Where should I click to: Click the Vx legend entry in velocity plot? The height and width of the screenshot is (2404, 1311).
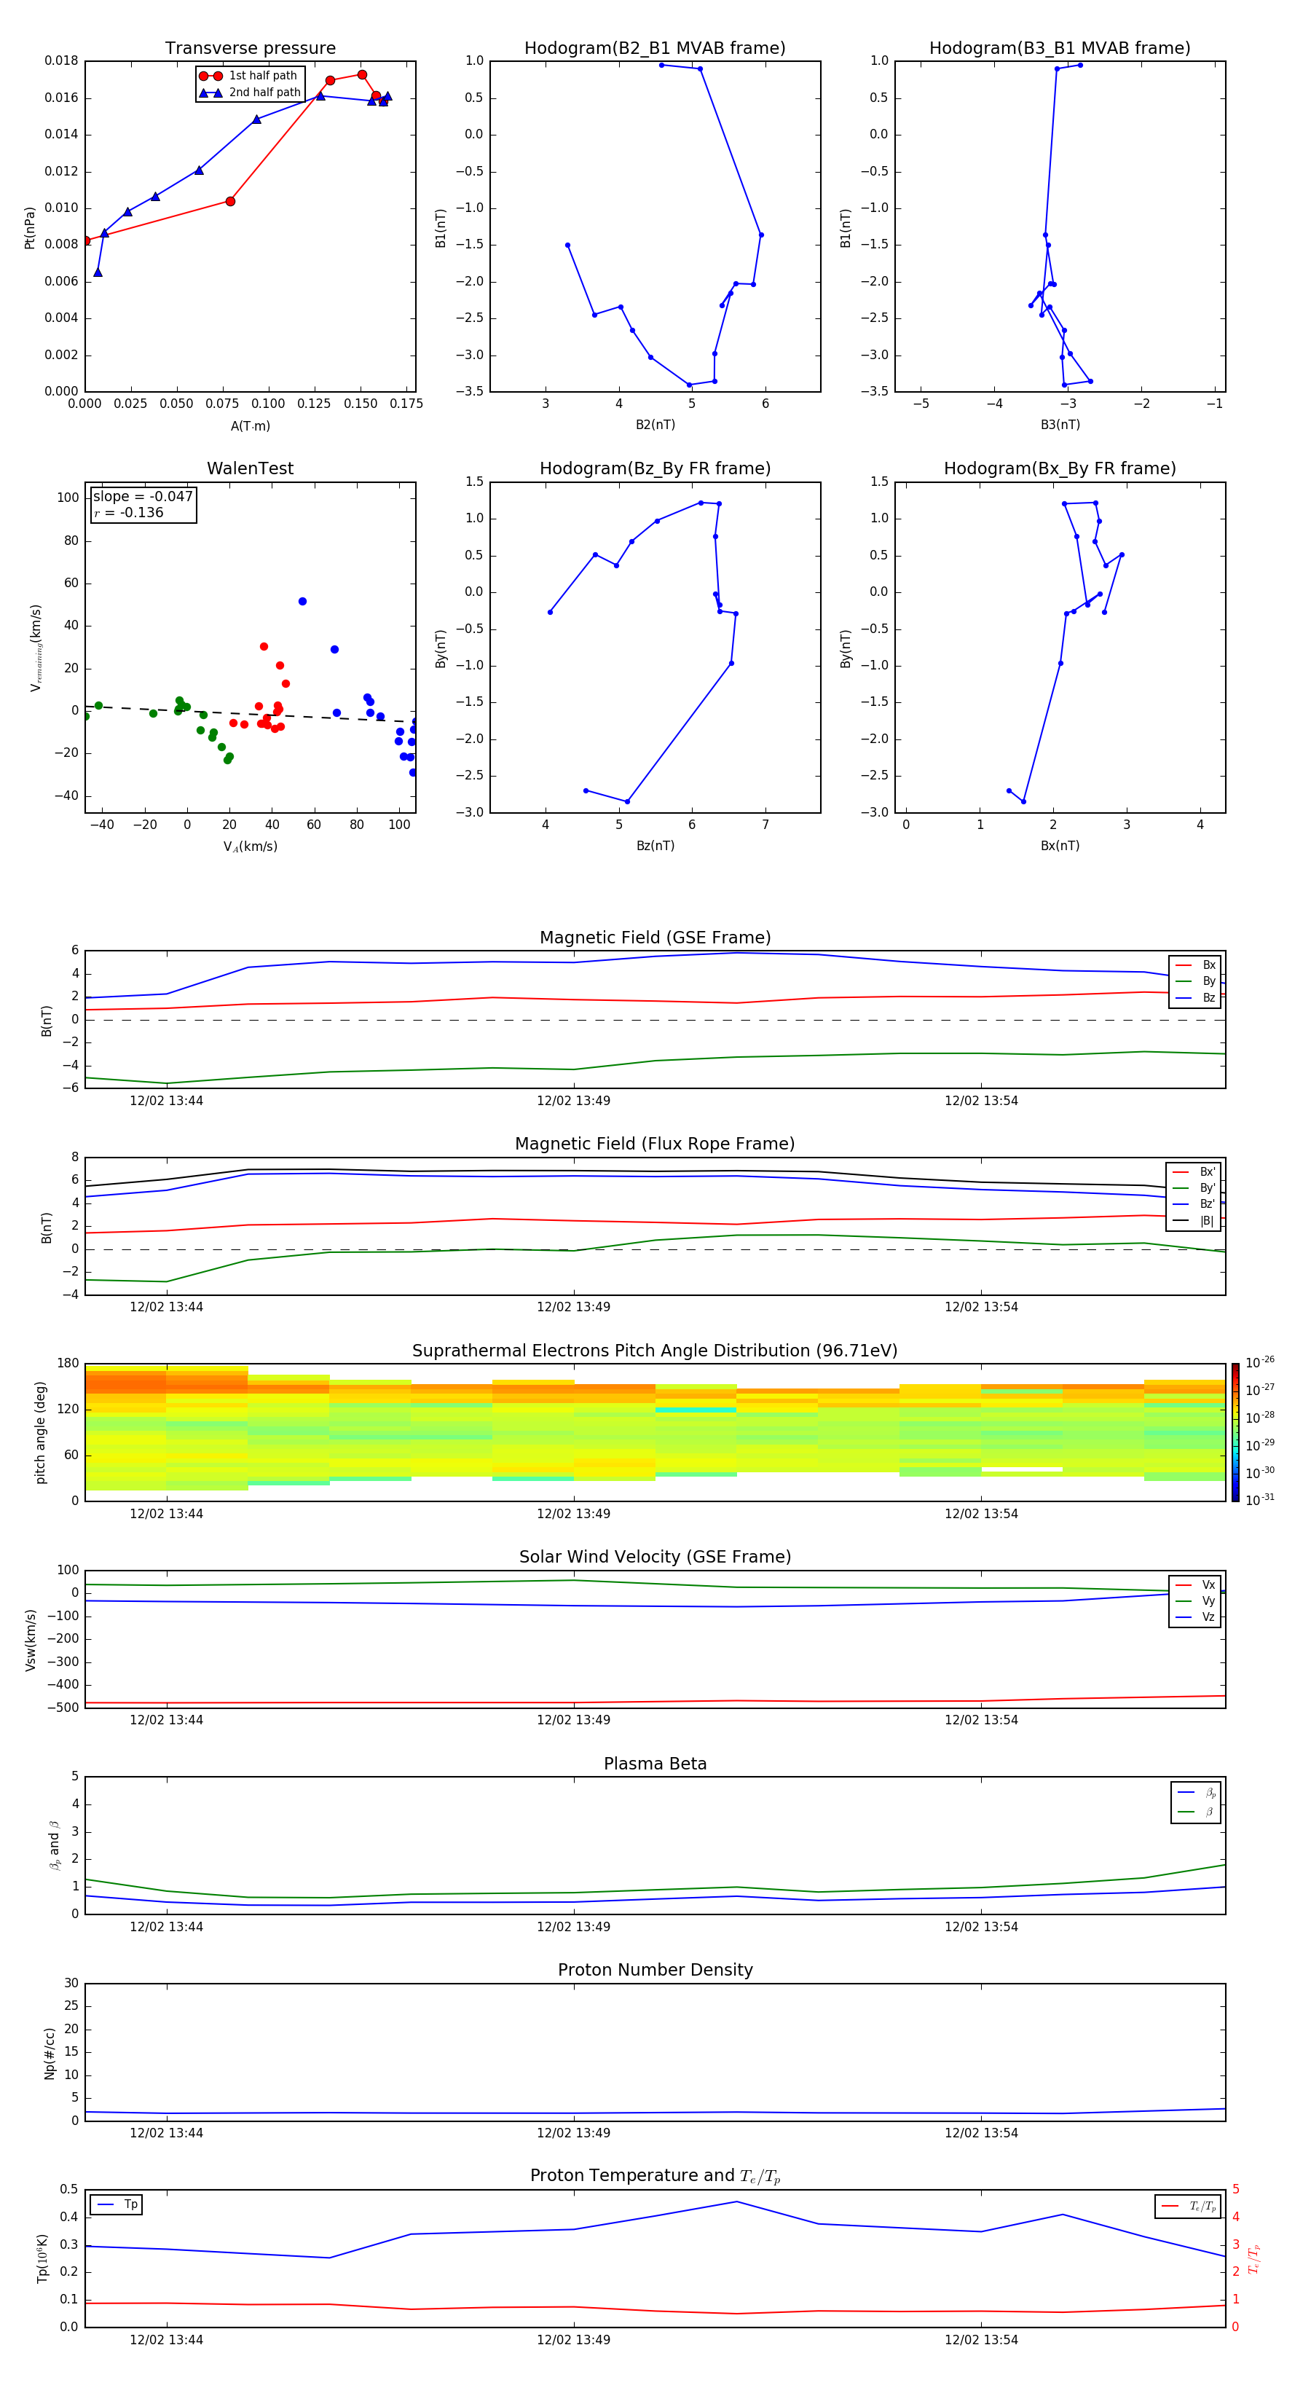1195,1584
